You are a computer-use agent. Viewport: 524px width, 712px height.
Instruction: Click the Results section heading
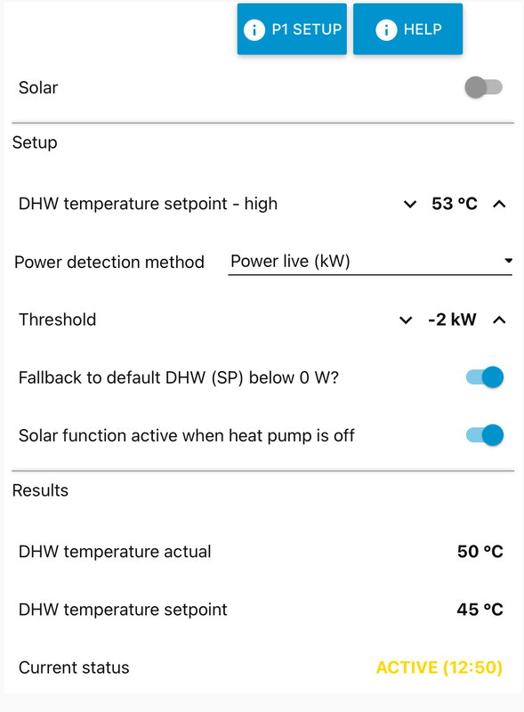(x=40, y=490)
